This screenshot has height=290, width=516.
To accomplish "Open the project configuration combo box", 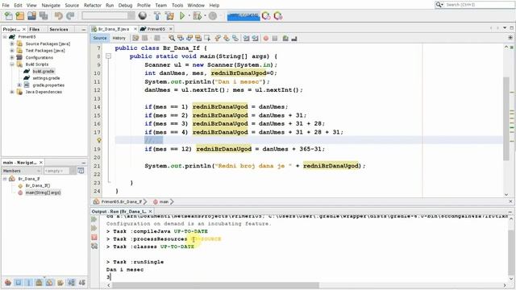I will pyautogui.click(x=108, y=16).
